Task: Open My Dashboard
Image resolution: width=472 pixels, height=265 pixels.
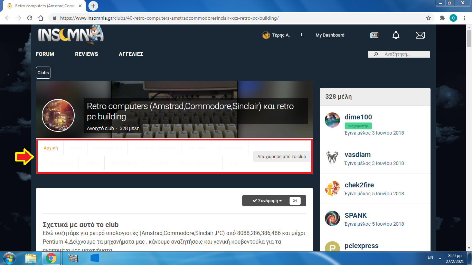Action: pos(330,35)
